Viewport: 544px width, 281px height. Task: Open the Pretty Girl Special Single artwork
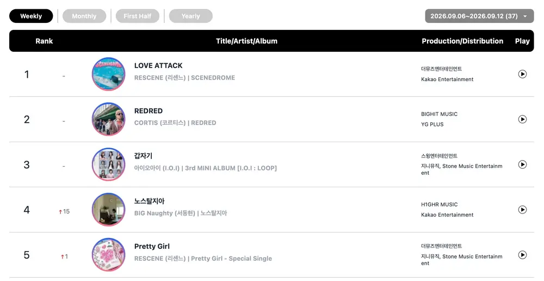(109, 255)
